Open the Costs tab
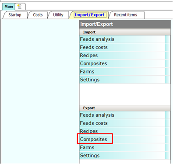This screenshot has width=173, height=164. (x=38, y=15)
